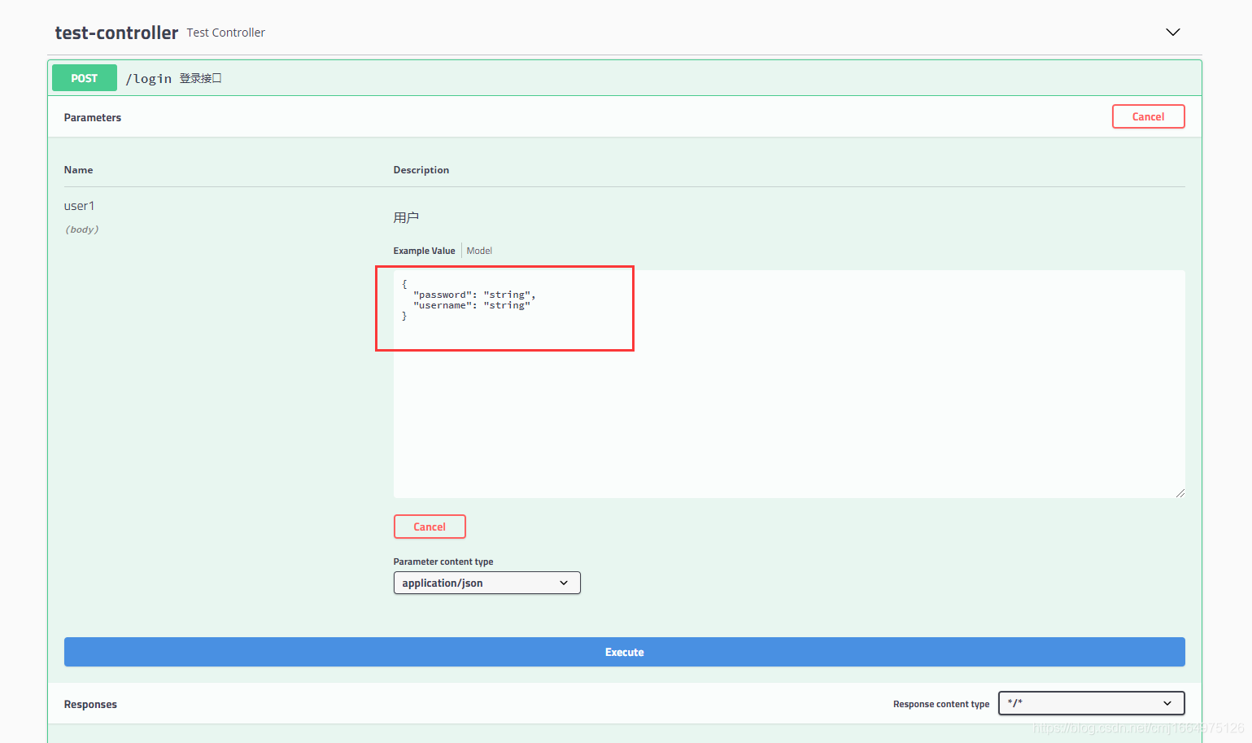The width and height of the screenshot is (1252, 743).
Task: Click the user1 parameter name
Action: (79, 206)
